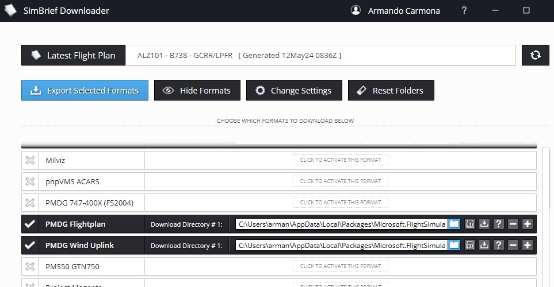This screenshot has height=287, width=554.
Task: Select the PMDG 747-400X (FS2004) label
Action: [x=89, y=203]
